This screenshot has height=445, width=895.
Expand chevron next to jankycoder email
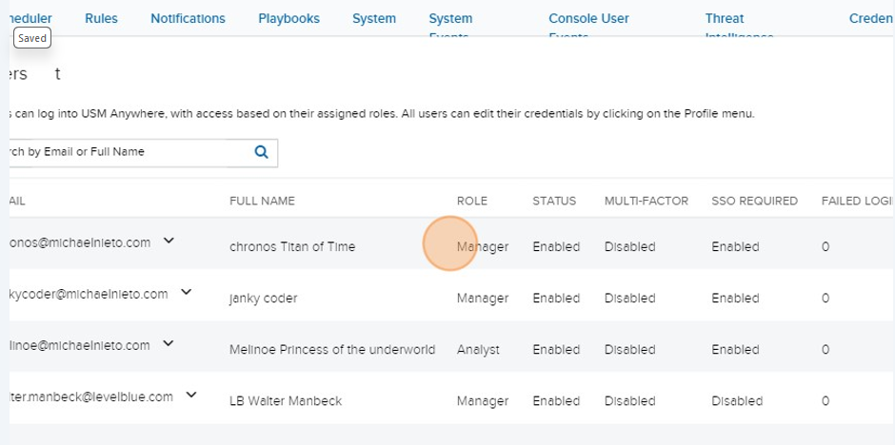pos(186,292)
